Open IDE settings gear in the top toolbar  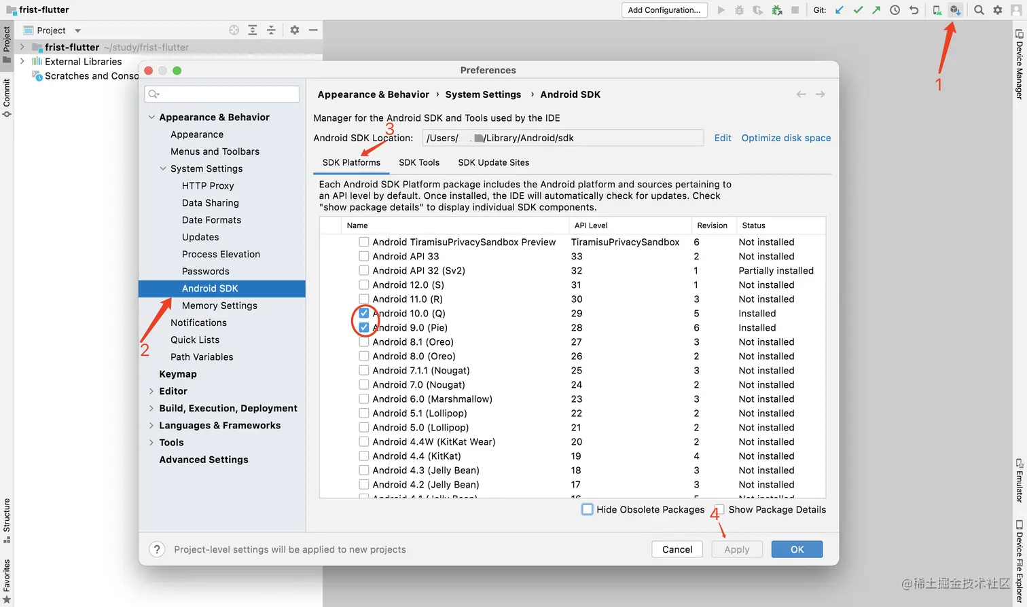997,10
